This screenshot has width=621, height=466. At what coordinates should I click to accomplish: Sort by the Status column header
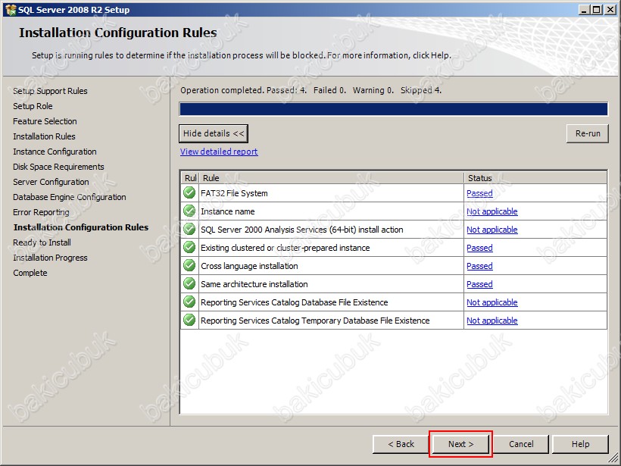(535, 178)
